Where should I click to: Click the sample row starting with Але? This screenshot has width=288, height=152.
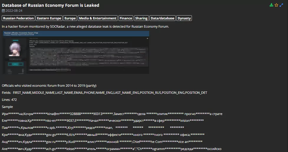pos(112,149)
